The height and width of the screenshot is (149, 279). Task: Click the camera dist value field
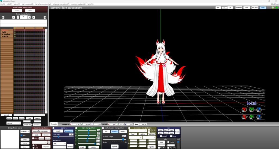click(x=143, y=124)
